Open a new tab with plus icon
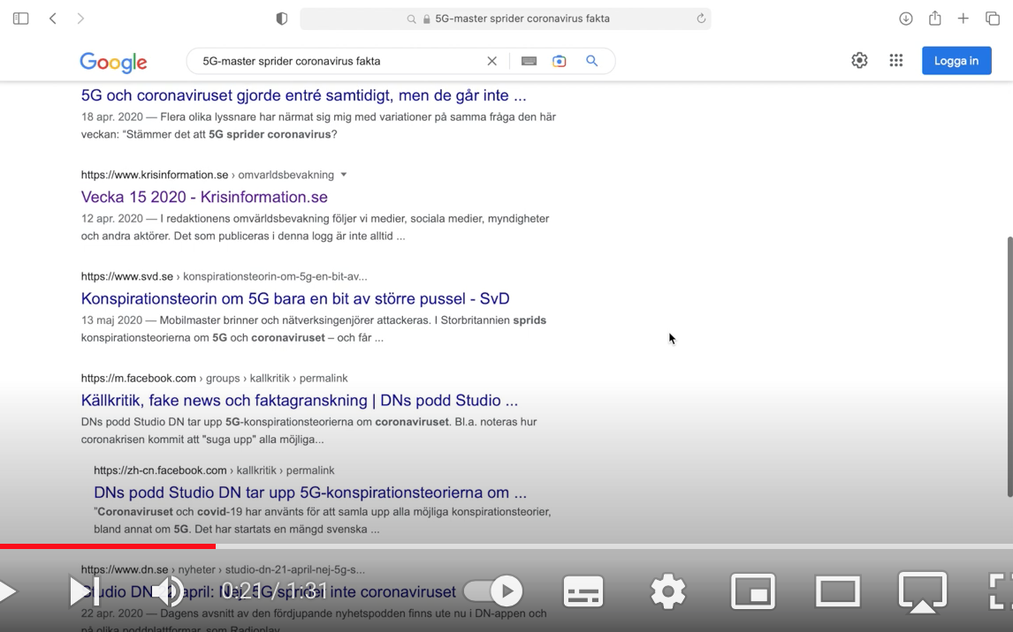Image resolution: width=1013 pixels, height=632 pixels. (963, 19)
